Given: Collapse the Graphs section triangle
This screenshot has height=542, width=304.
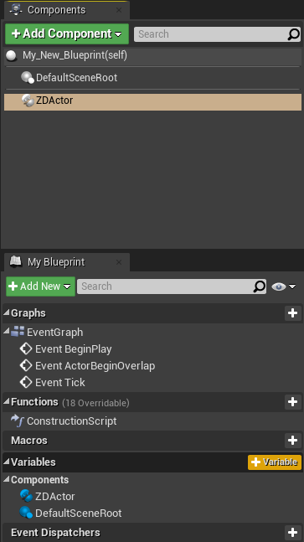Looking at the screenshot, I should point(6,312).
